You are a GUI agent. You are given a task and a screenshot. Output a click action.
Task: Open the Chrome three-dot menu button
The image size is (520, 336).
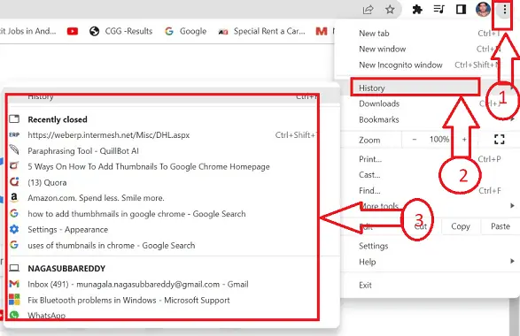pyautogui.click(x=504, y=10)
